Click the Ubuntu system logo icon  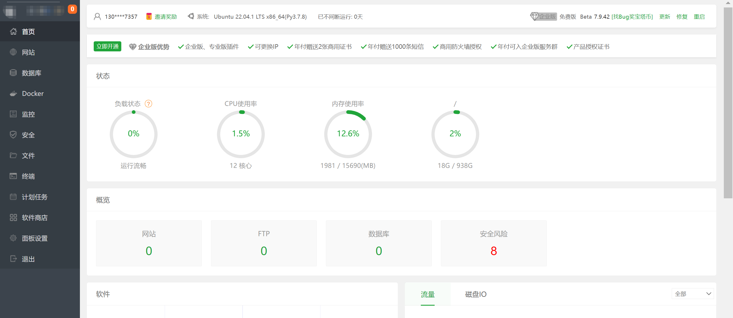coord(191,16)
